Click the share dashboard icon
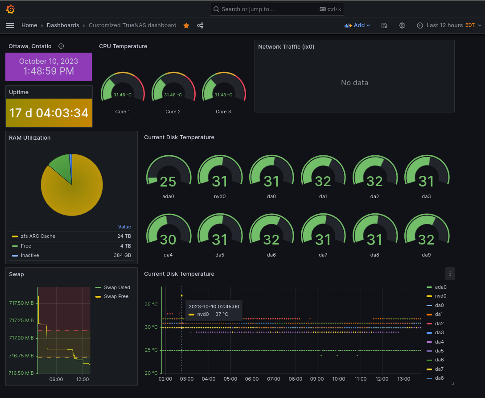485x398 pixels. [x=200, y=25]
